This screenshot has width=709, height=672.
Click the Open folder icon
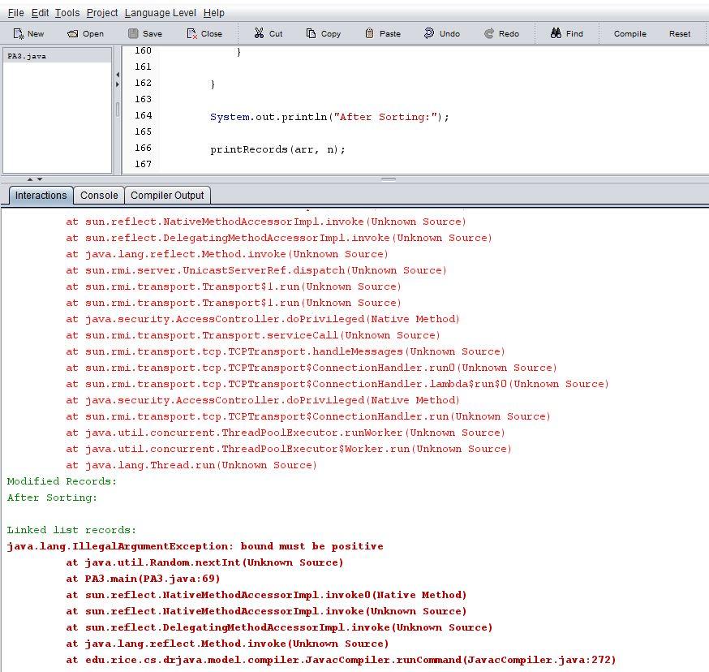[x=72, y=33]
